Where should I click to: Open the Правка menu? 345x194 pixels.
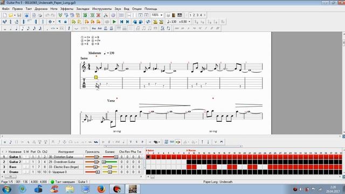coord(17,9)
